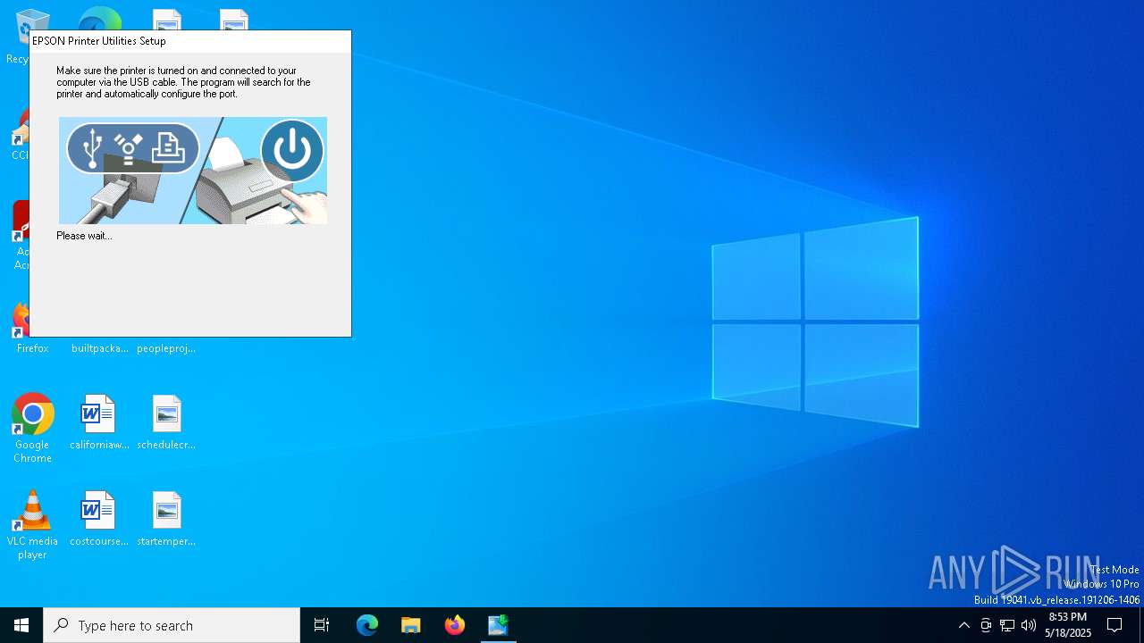
Task: Click the meet now tray icon
Action: (x=986, y=625)
